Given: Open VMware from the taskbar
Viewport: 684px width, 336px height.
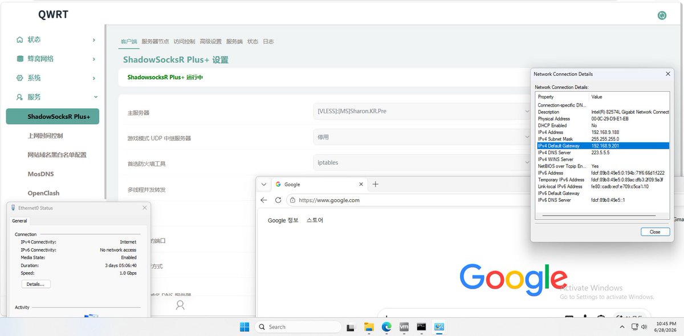Looking at the screenshot, I should pos(404,327).
